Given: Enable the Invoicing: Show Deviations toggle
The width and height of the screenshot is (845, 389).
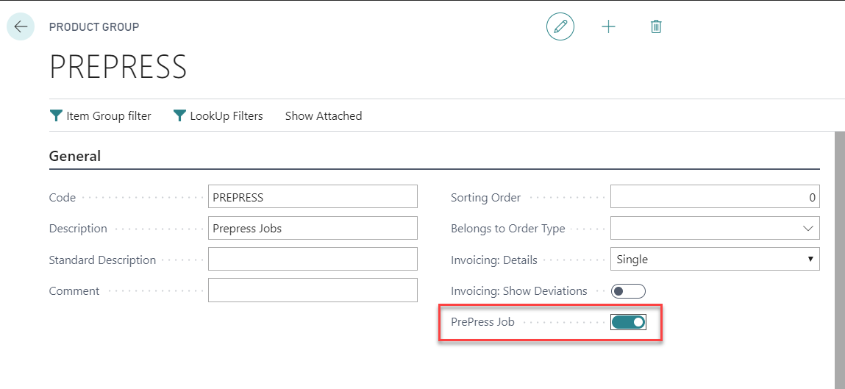Looking at the screenshot, I should [x=628, y=291].
